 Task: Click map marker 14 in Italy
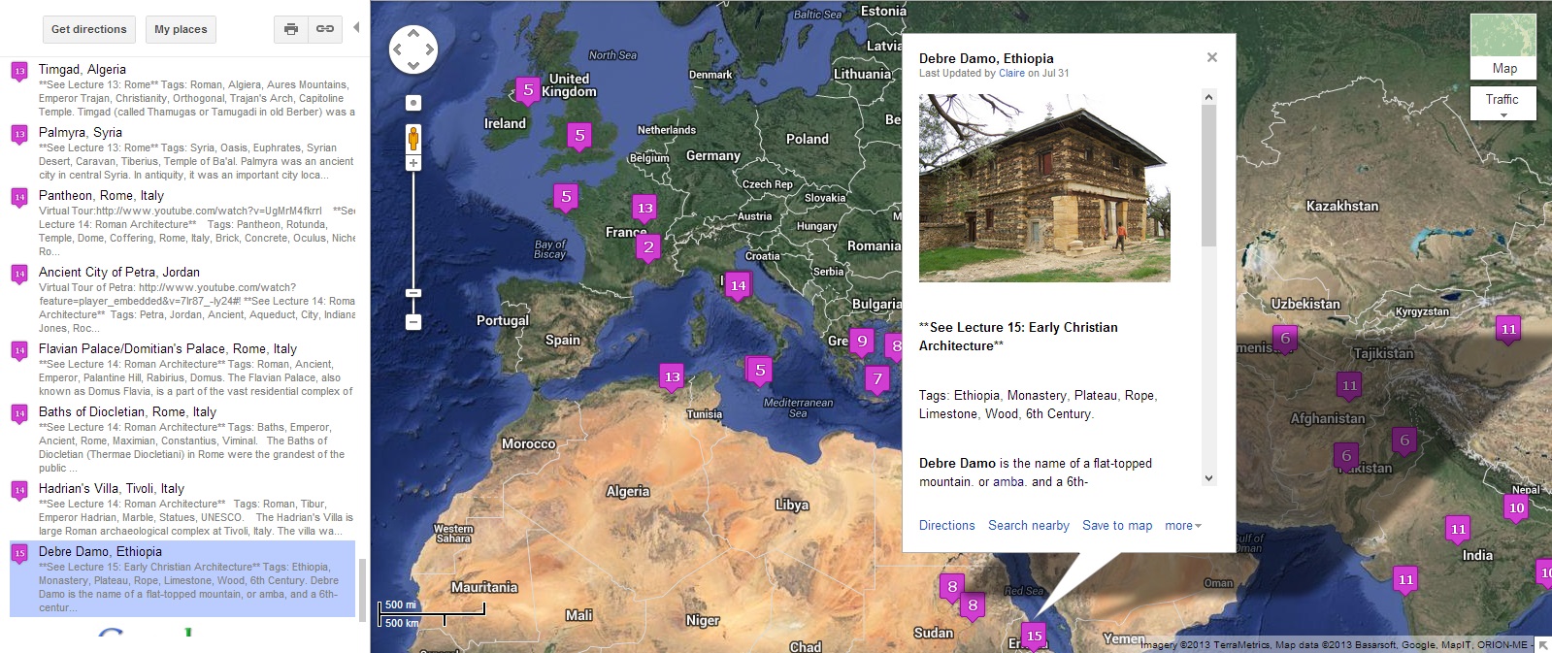(x=738, y=285)
